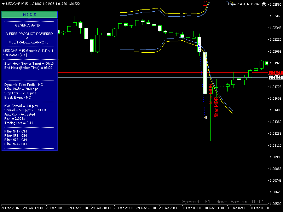Image resolution: width=283 pixels, height=212 pixels.
Task: Click "Max Spread = 4.0 pips" line
Action: [x=21, y=106]
